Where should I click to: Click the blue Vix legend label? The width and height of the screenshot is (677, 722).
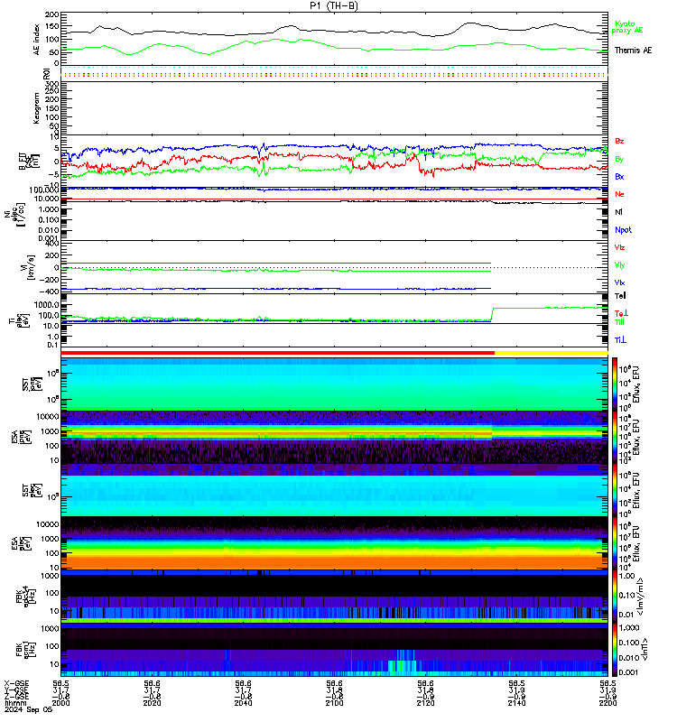point(619,282)
